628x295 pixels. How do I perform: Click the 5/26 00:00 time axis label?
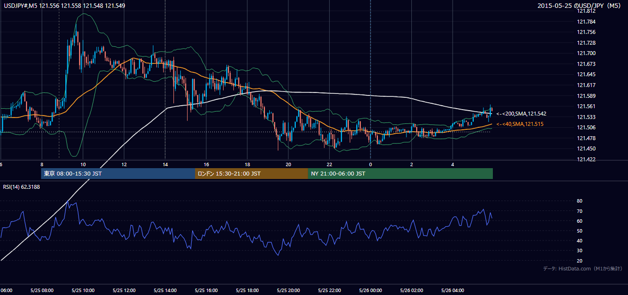371,291
